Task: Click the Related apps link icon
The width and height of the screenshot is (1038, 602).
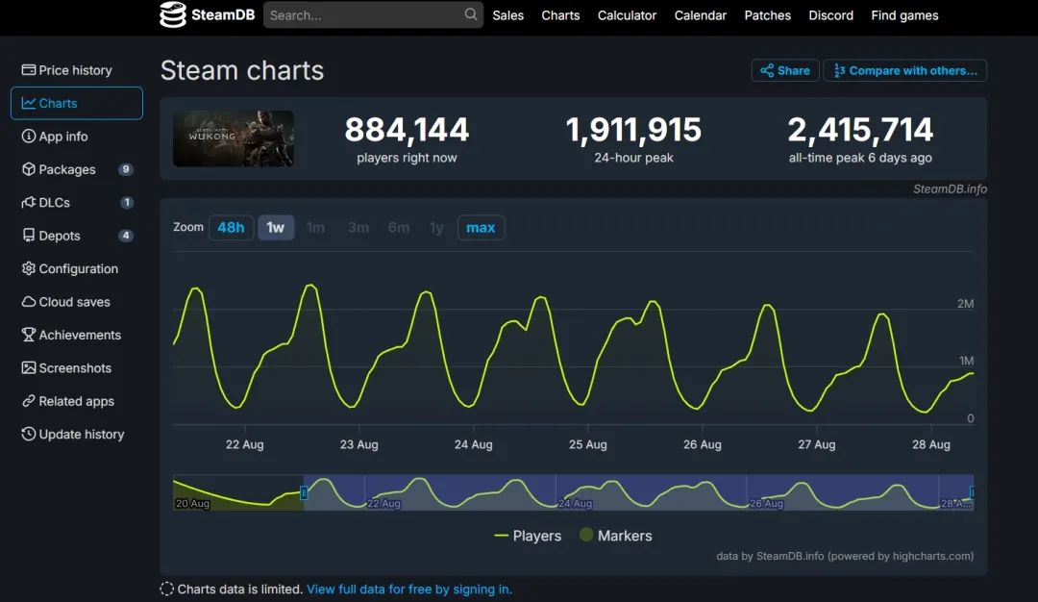Action: pyautogui.click(x=29, y=401)
